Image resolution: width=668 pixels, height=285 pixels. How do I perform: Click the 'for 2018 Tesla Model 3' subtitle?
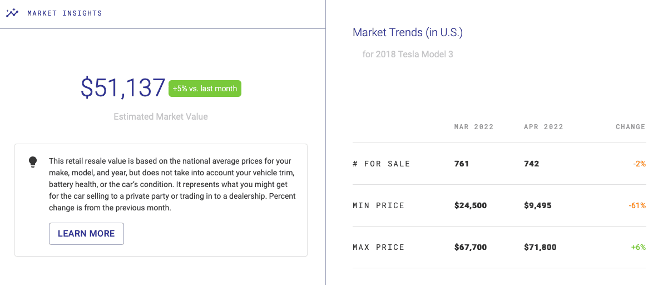408,55
